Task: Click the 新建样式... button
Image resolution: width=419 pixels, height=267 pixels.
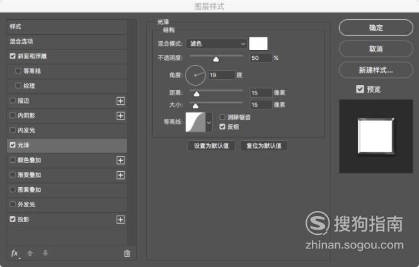Action: pyautogui.click(x=376, y=70)
